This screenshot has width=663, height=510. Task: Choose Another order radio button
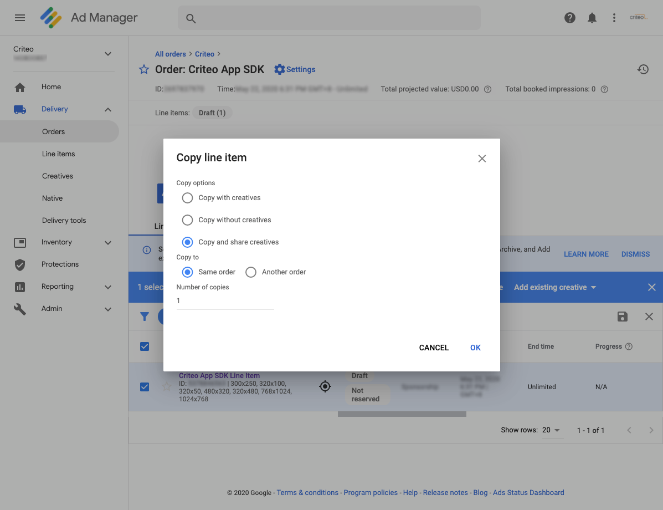[251, 272]
